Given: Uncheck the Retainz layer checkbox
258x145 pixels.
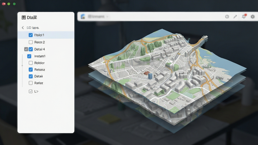Looking at the screenshot, I should pyautogui.click(x=30, y=69).
